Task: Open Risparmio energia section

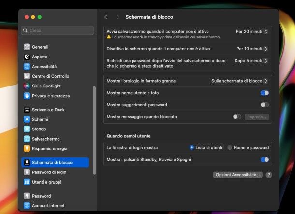Action: tap(55, 149)
